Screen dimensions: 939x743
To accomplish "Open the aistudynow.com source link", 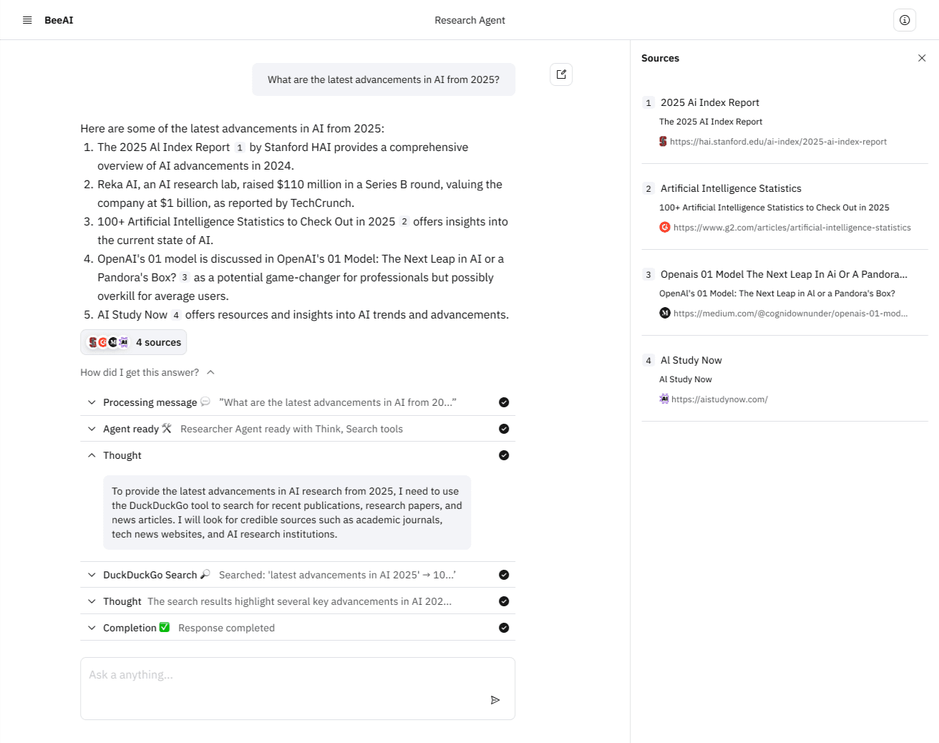I will pos(719,399).
